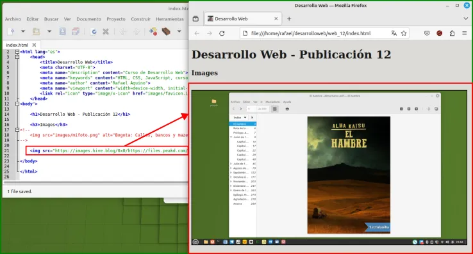Expand the build actions dropdown arrow

tap(179, 31)
